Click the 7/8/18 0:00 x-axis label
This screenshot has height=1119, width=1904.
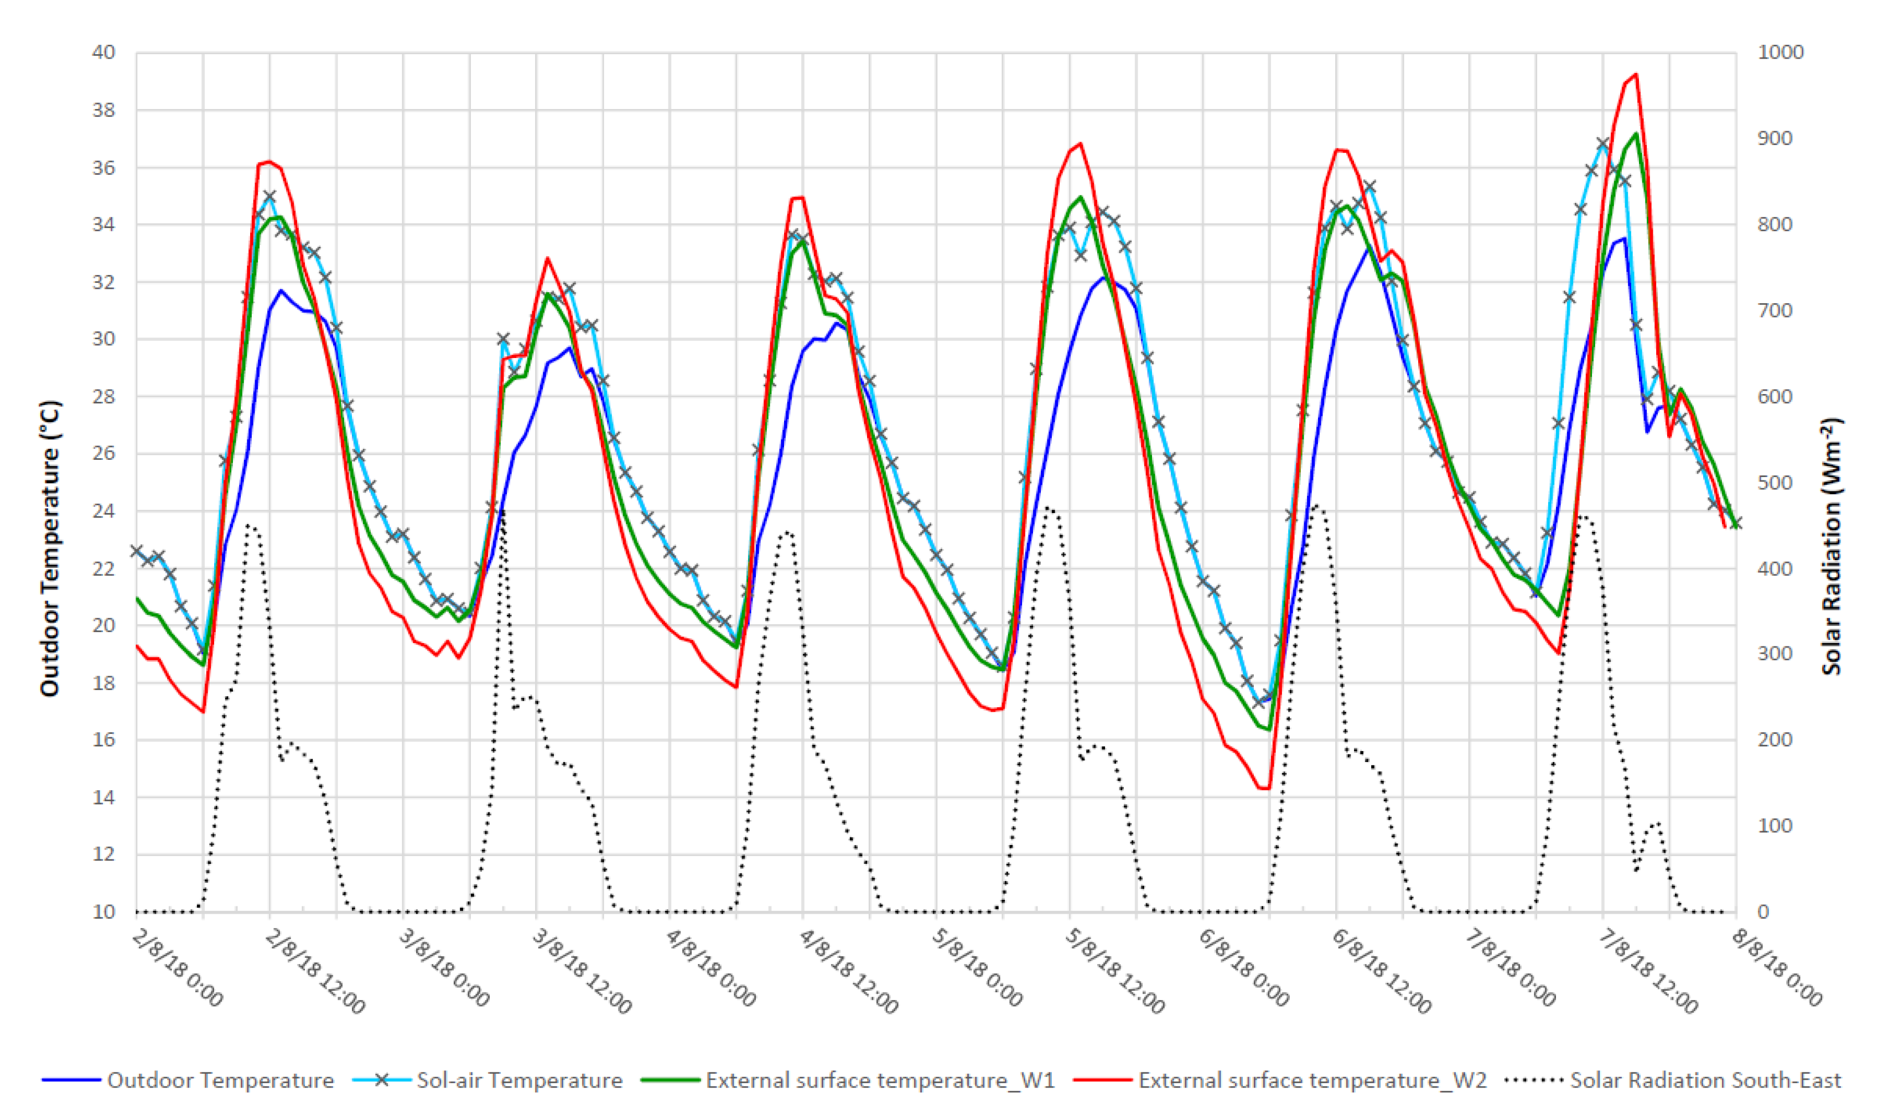(x=1511, y=968)
